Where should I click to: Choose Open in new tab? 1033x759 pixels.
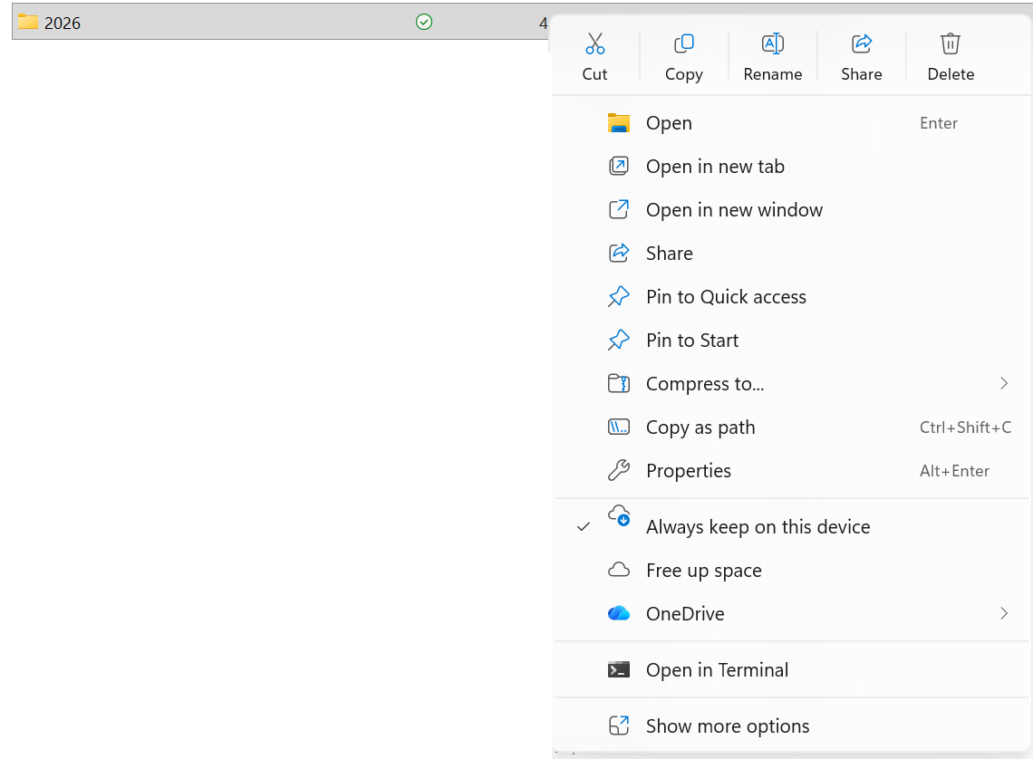pos(716,166)
